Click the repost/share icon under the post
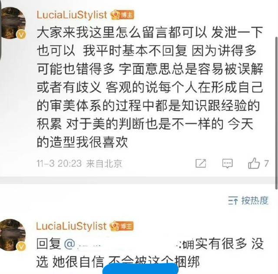278x274 pixels. tap(201, 163)
